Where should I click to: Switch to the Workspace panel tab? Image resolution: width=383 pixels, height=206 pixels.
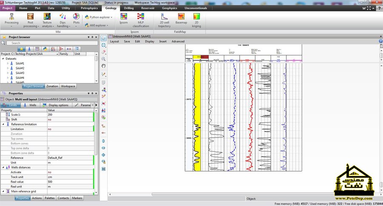(x=68, y=86)
